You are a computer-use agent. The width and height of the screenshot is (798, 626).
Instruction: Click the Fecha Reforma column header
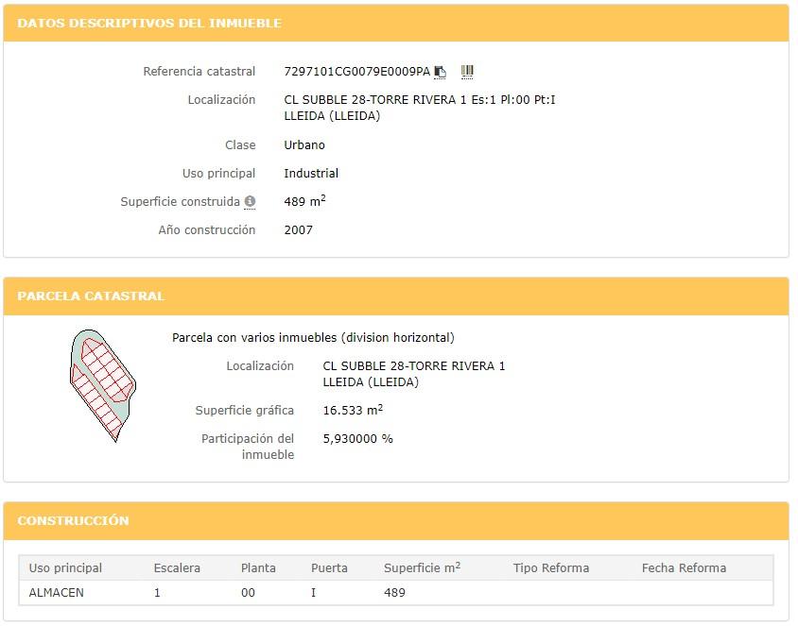[684, 567]
